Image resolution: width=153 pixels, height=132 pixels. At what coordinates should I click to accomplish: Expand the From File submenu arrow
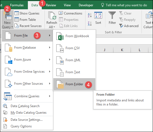coord(50,36)
